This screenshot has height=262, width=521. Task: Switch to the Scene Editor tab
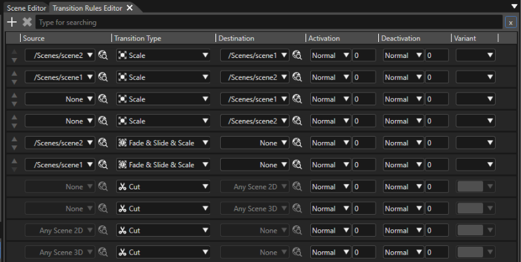click(x=26, y=8)
